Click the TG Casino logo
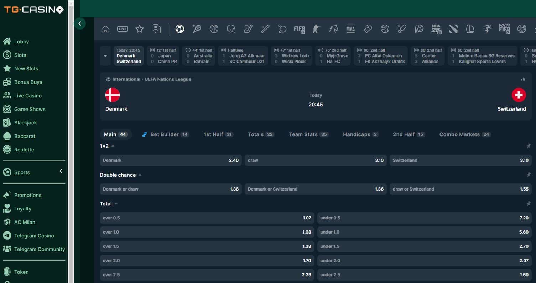Screen dimensions: 536x283 click(34, 10)
